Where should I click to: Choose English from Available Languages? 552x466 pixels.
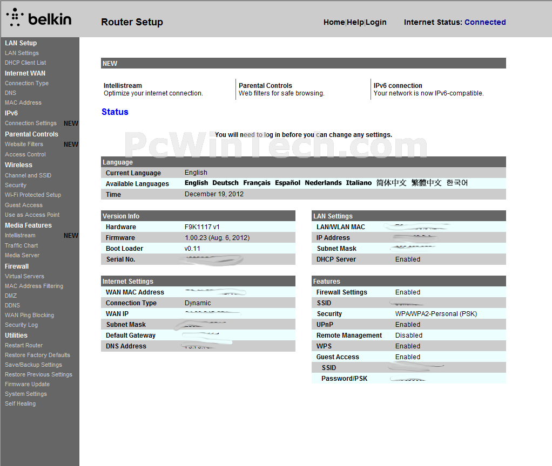[x=197, y=183]
